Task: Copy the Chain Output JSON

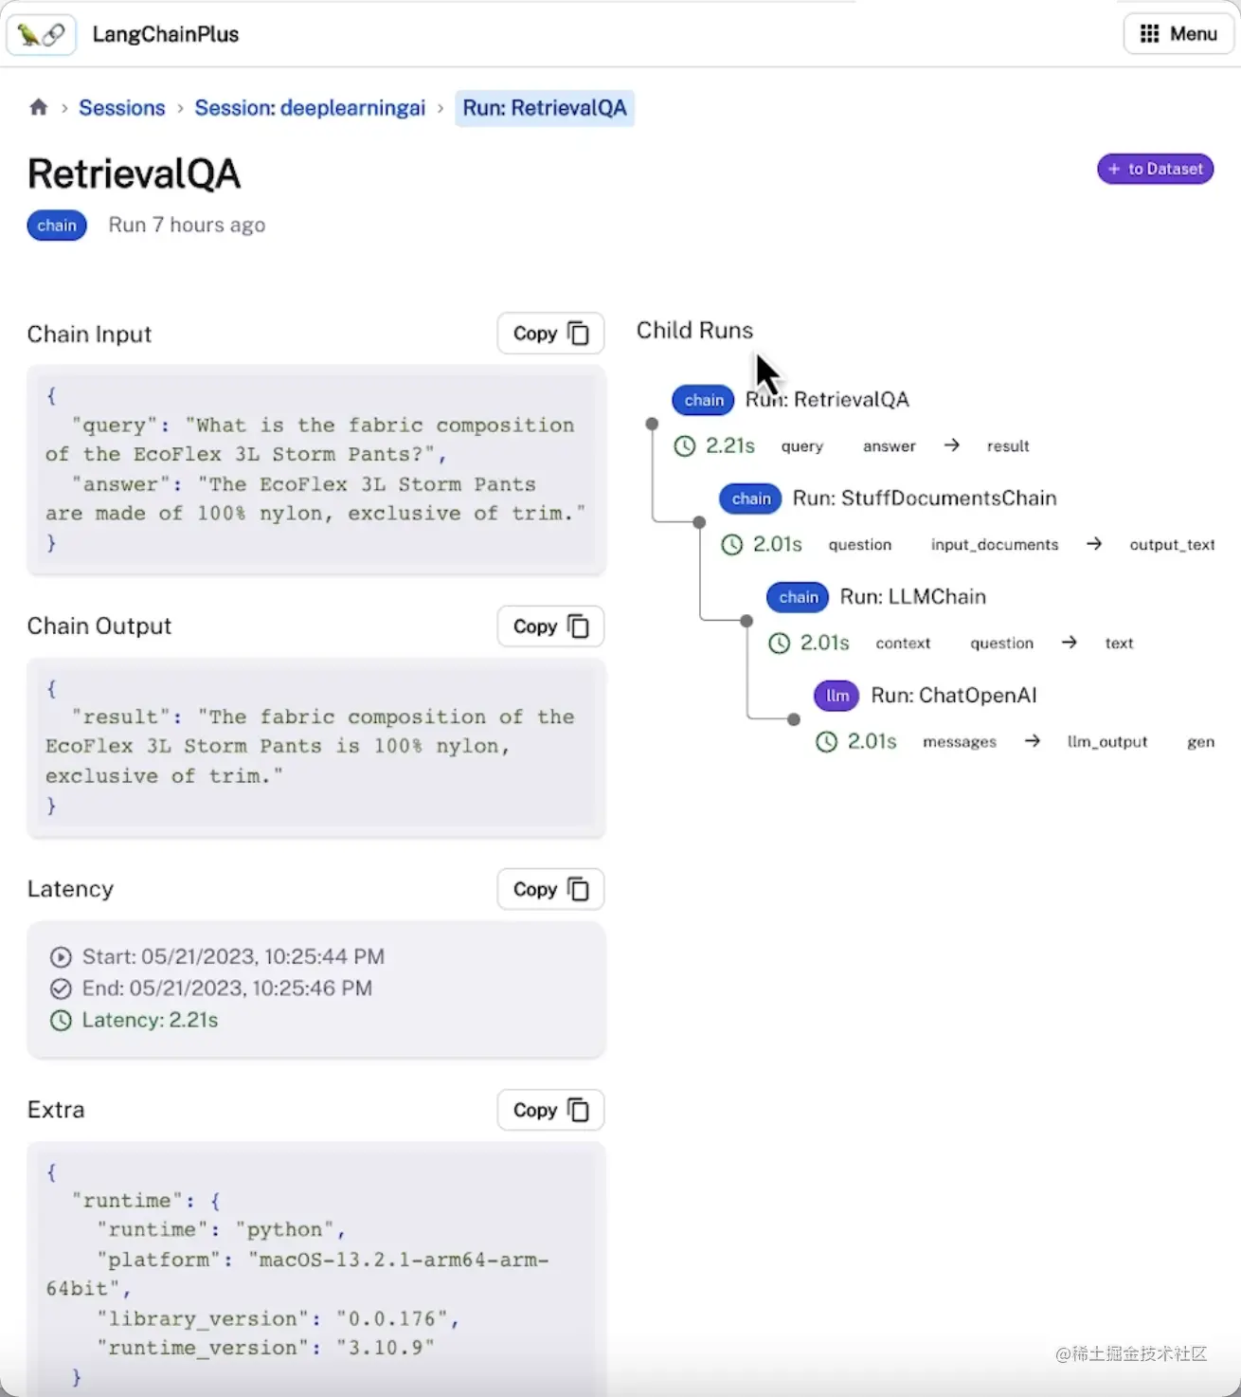Action: tap(550, 626)
